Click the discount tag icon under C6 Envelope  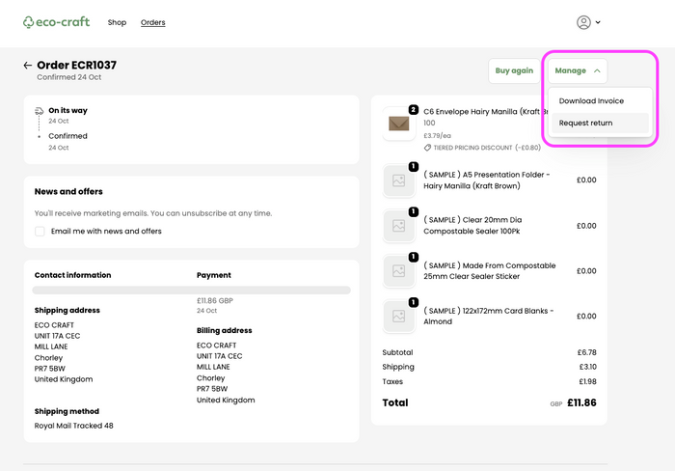pos(428,148)
